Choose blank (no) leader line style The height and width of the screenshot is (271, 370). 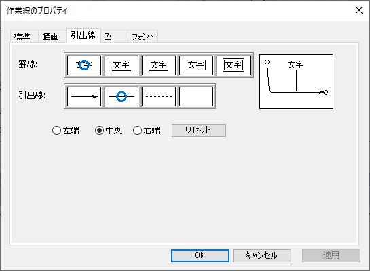tap(196, 96)
